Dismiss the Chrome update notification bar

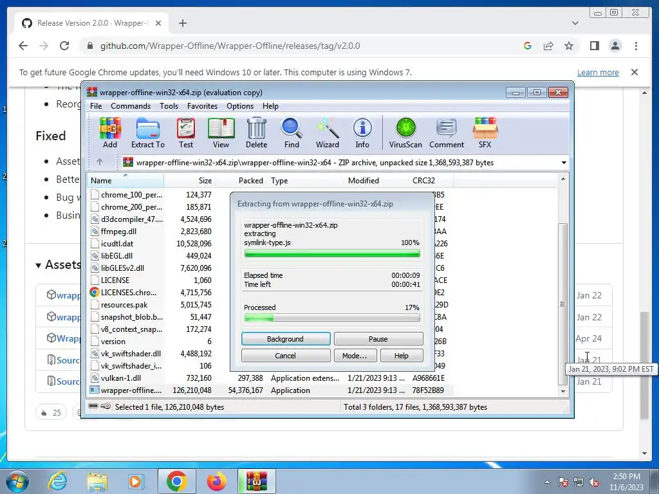[x=635, y=72]
